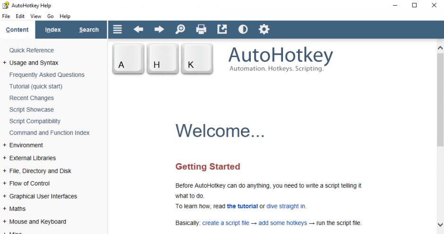The height and width of the screenshot is (234, 444).
Task: Open create a script file link
Action: point(226,223)
